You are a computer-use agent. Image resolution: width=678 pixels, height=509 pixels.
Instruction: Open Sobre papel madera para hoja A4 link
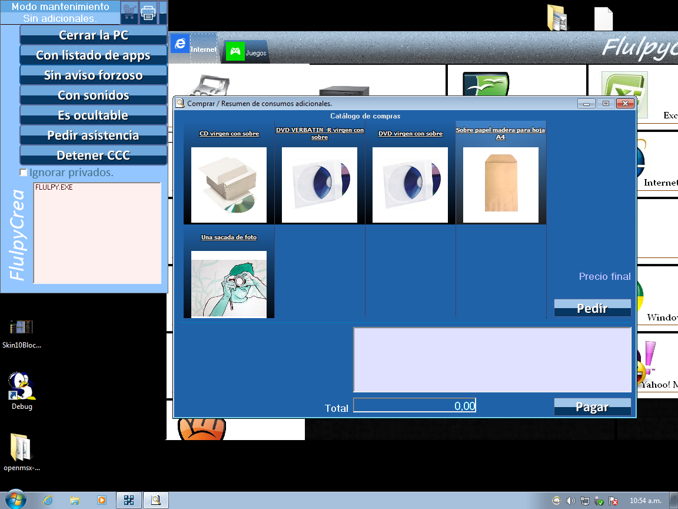point(500,133)
